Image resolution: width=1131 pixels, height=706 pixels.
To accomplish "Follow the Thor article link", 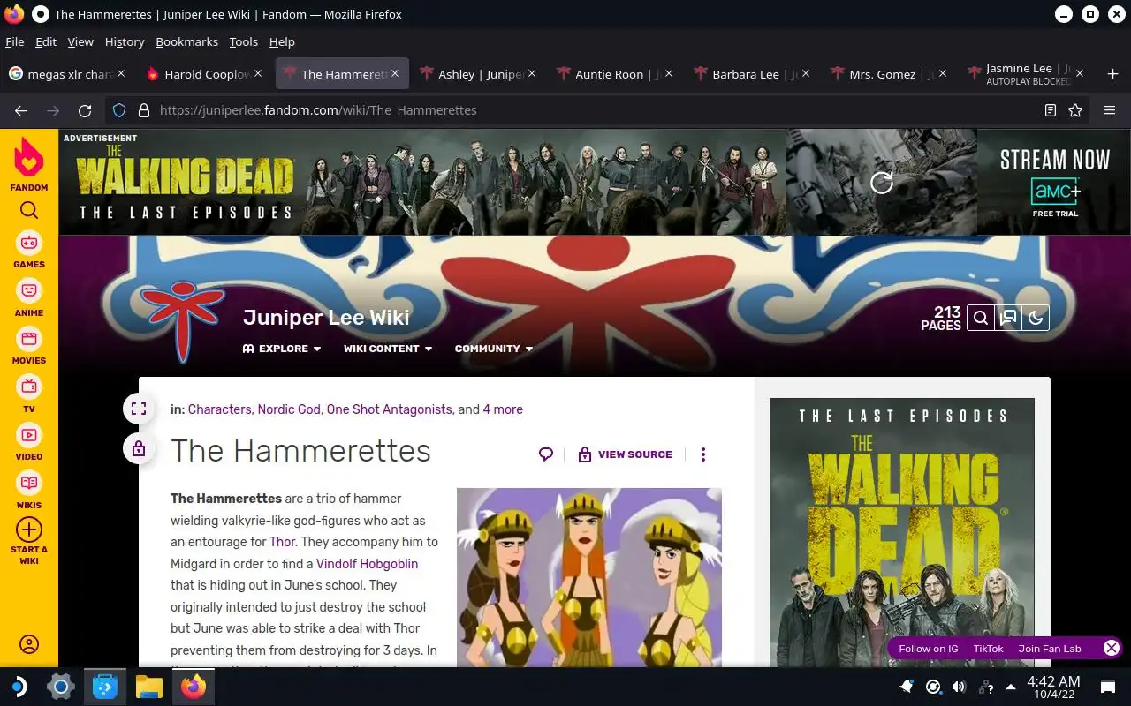I will tap(283, 542).
